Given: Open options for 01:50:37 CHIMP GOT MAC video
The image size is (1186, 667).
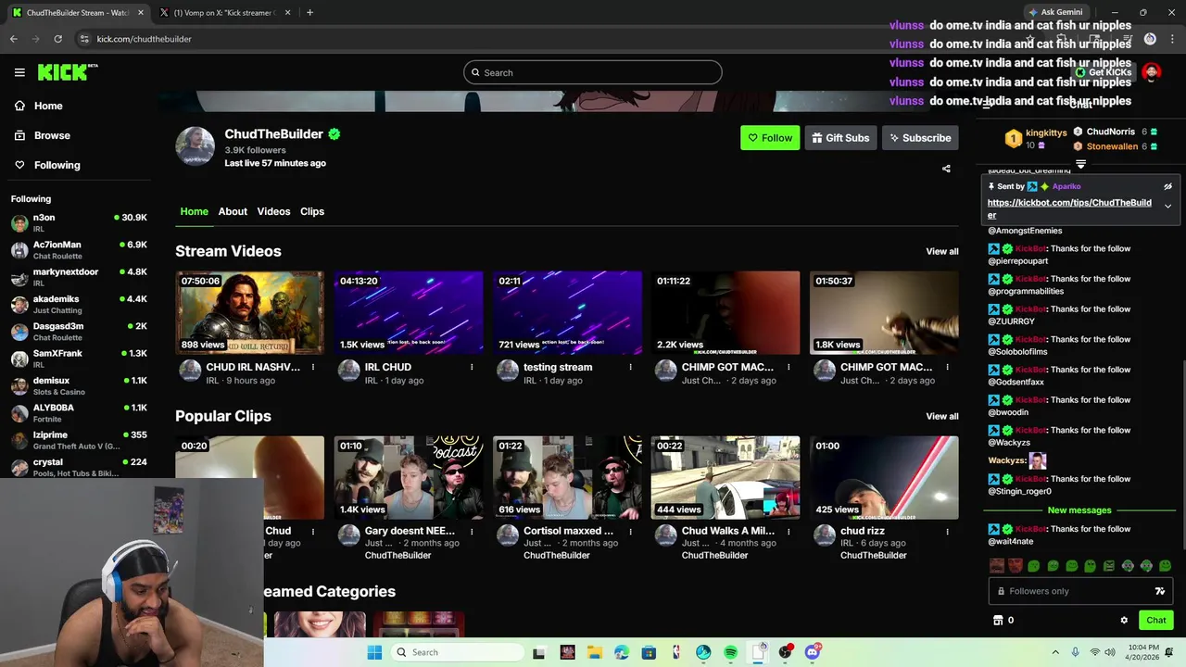Looking at the screenshot, I should [x=947, y=367].
